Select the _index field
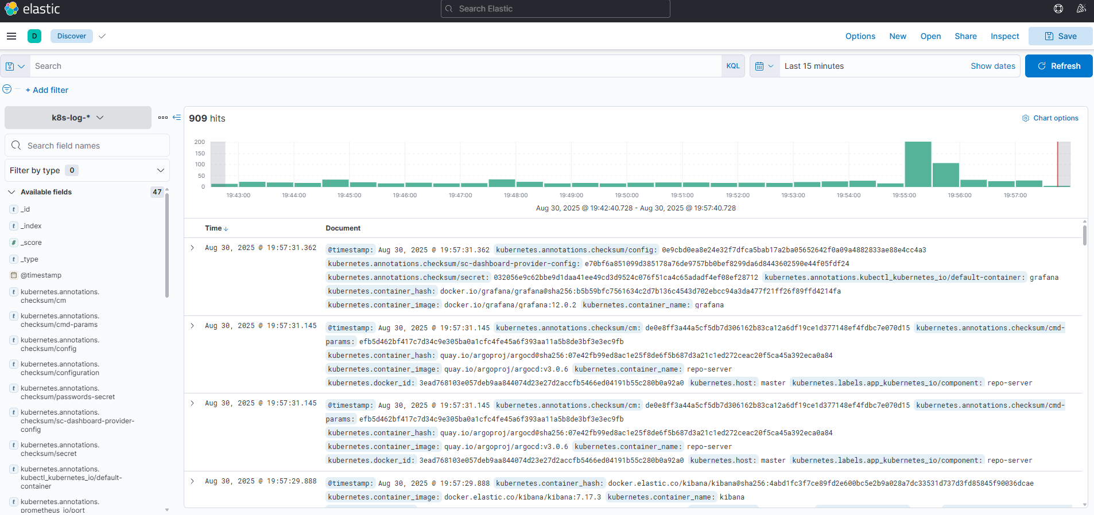This screenshot has height=515, width=1094. (x=31, y=226)
